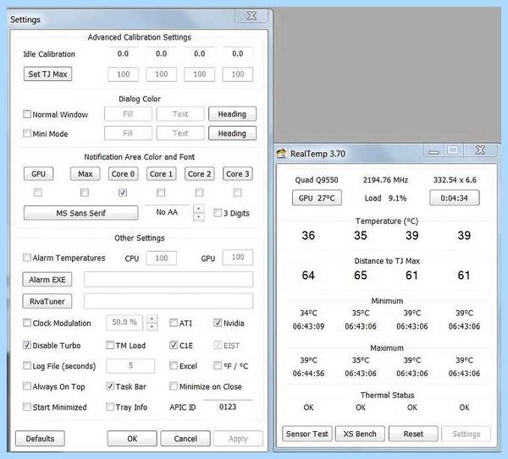Click Cancel in the Settings dialog
Viewport: 508px width, 459px height.
[185, 439]
